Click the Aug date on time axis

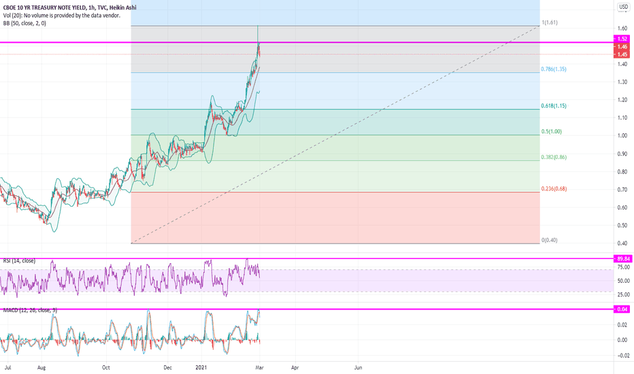(x=41, y=367)
